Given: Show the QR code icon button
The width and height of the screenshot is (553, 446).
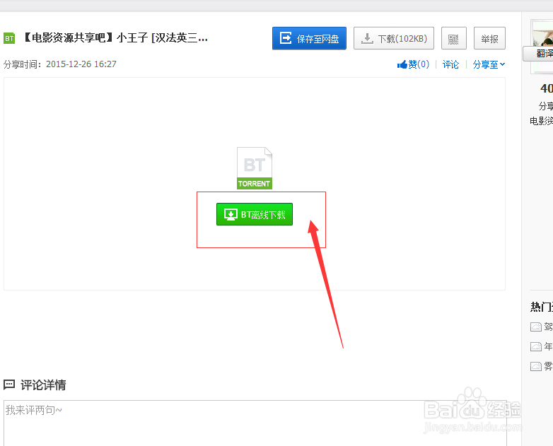Looking at the screenshot, I should [x=453, y=38].
